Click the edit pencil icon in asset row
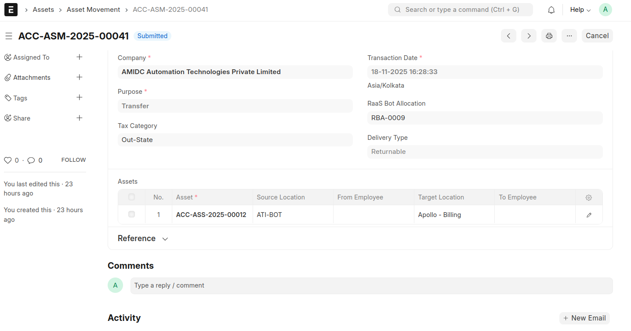Viewport: 631px width, 331px height. [589, 215]
